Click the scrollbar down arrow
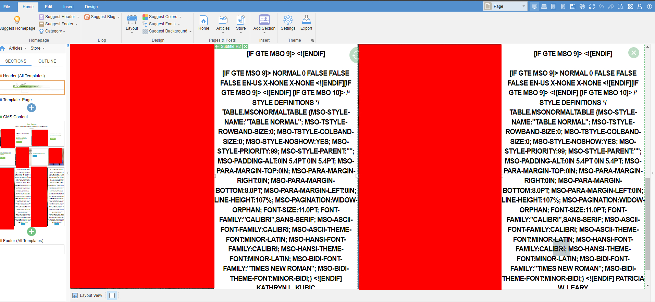Image resolution: width=655 pixels, height=302 pixels. coord(647,286)
